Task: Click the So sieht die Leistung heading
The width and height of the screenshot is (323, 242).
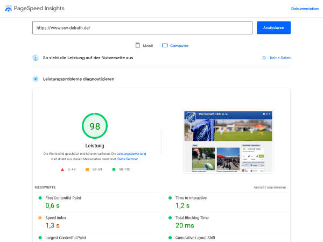Action: (88, 58)
